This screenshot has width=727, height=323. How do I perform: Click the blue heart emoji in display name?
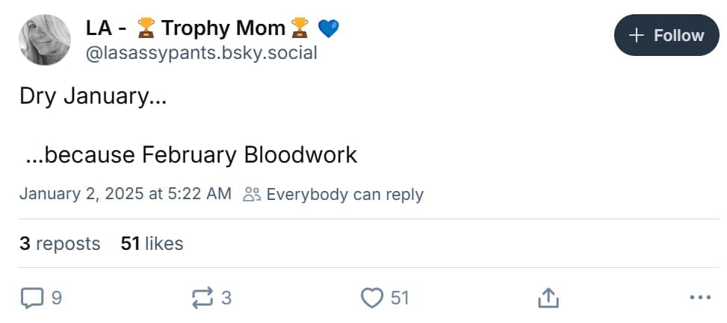pos(328,29)
